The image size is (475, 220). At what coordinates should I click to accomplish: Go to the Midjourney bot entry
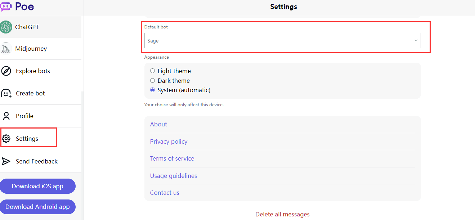[x=31, y=49]
